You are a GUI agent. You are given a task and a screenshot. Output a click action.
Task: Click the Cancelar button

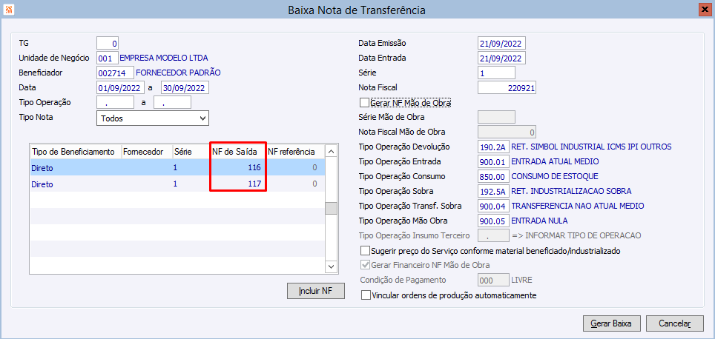click(x=674, y=324)
